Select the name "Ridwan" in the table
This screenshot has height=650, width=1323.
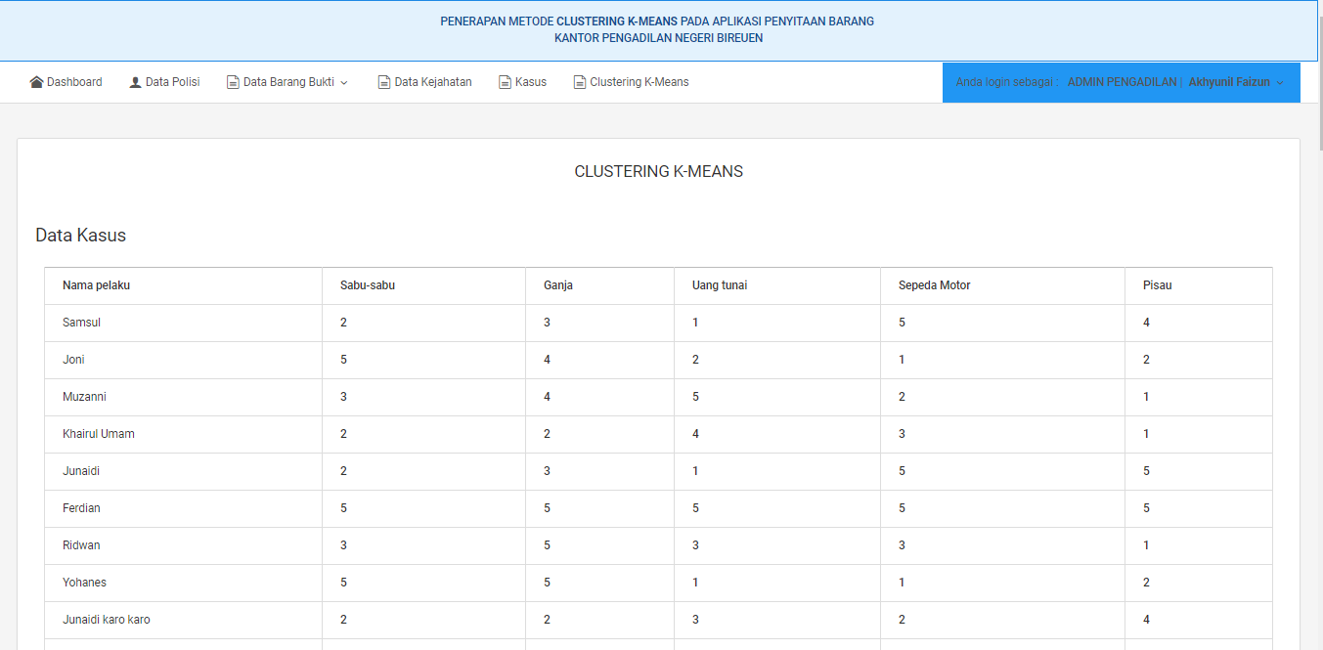coord(81,545)
